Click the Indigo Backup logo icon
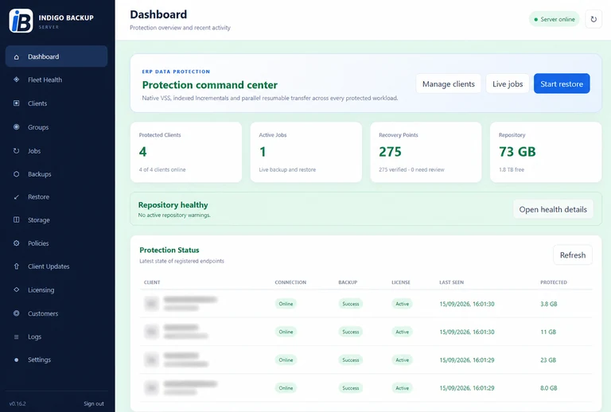Viewport: 611px width, 412px height. (x=21, y=21)
